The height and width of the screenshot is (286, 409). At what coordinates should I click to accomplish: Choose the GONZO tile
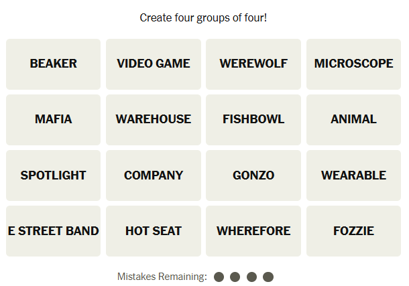(253, 175)
